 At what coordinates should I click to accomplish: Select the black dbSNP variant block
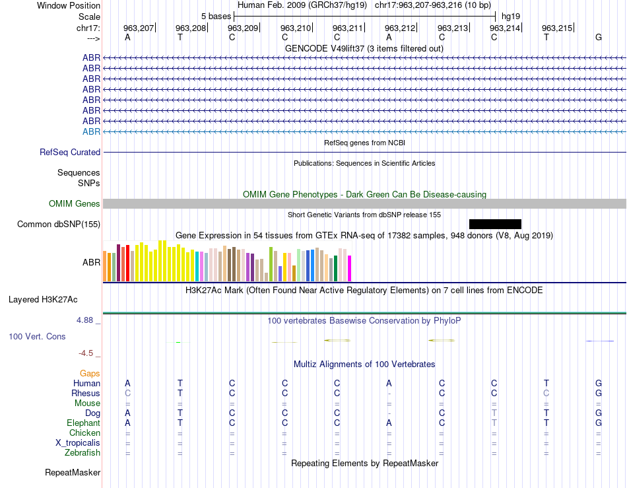point(495,224)
